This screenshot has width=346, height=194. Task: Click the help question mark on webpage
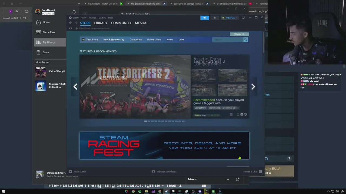[x=289, y=159]
